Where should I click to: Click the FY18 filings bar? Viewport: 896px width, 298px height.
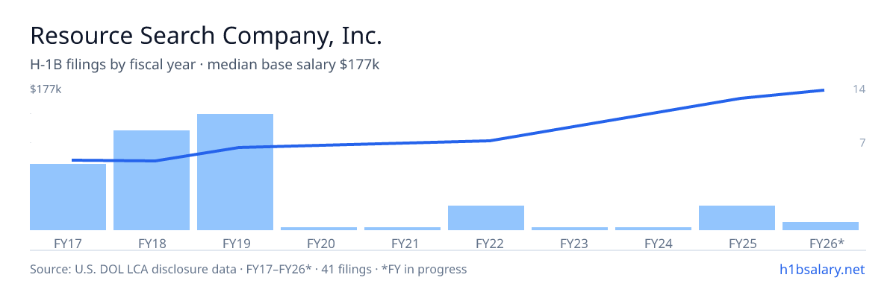pos(152,180)
